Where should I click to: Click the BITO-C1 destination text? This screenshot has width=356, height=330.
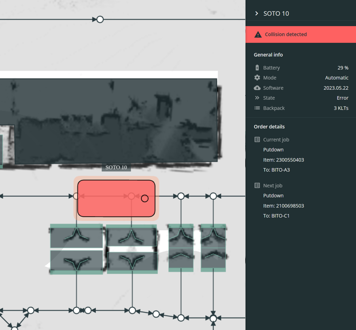(x=280, y=216)
